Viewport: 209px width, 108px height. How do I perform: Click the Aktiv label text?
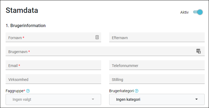185,12
